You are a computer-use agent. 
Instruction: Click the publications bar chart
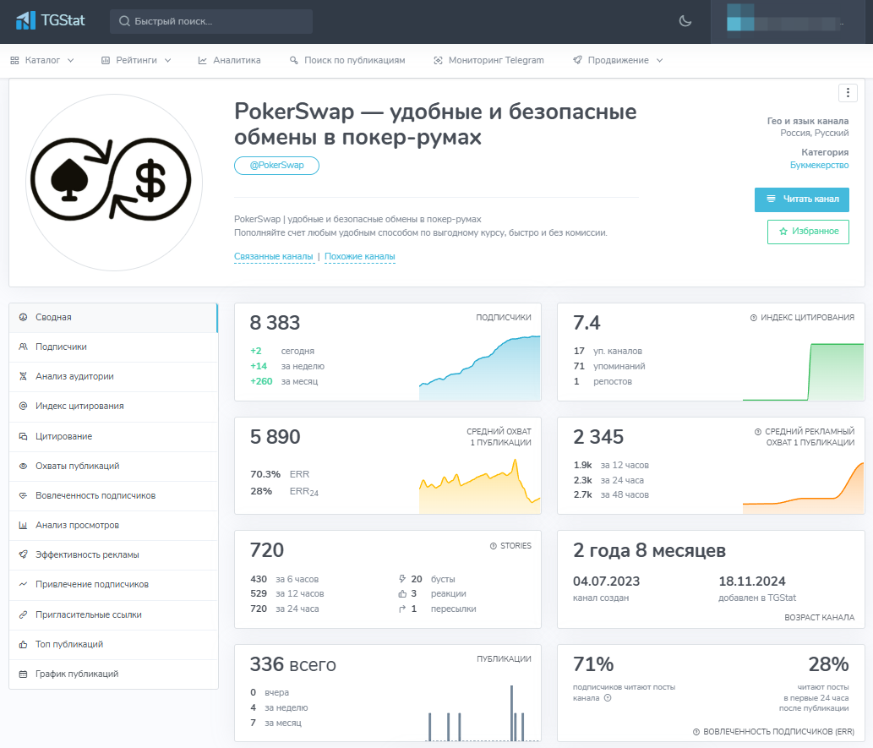[483, 713]
